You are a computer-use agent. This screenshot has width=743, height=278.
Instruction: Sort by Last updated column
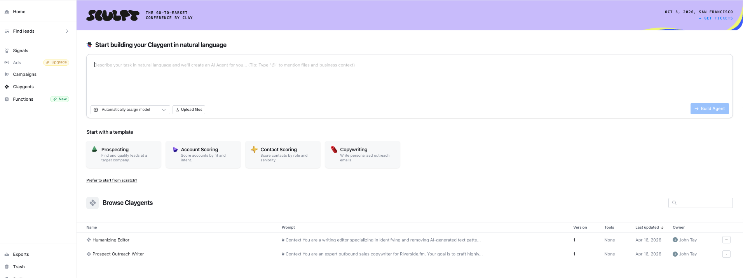click(649, 227)
